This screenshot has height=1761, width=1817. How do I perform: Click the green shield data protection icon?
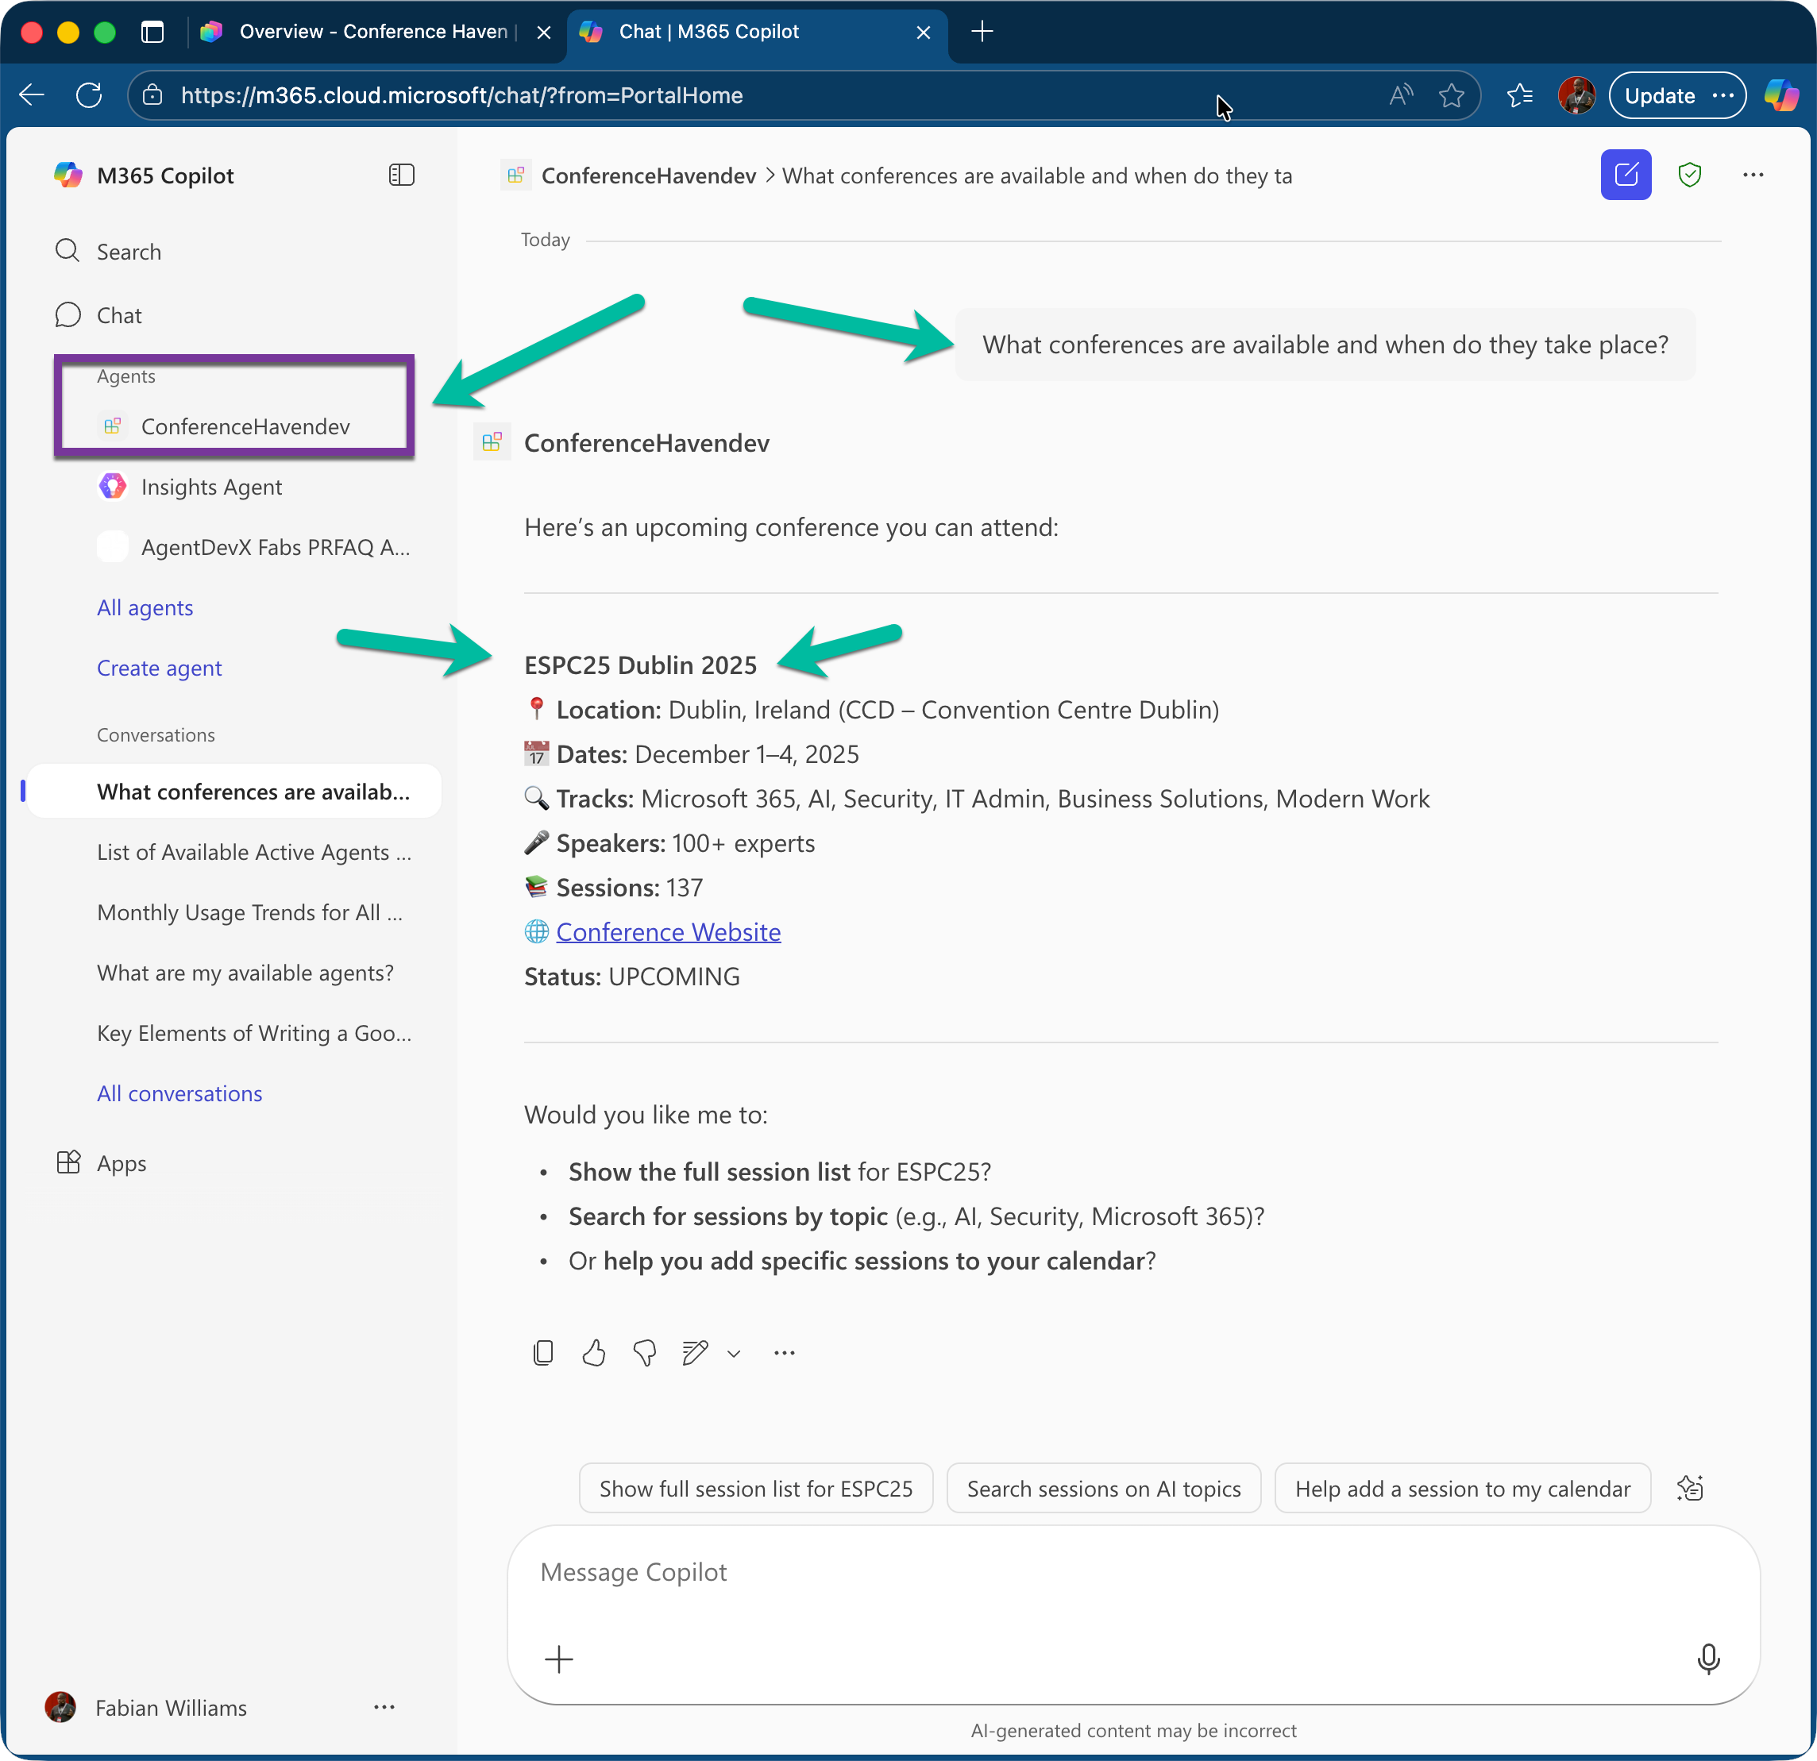click(1689, 174)
